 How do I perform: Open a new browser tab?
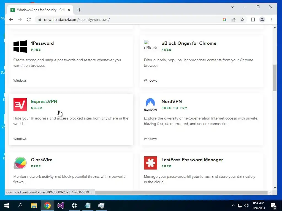(x=79, y=10)
